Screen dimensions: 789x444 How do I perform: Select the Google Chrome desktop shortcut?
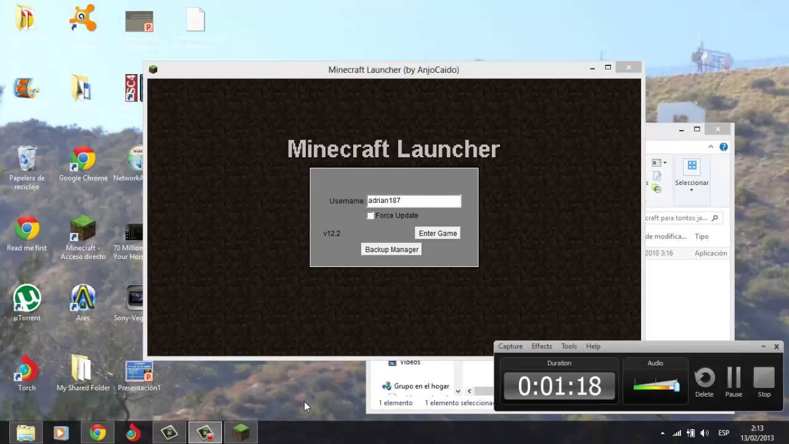pyautogui.click(x=83, y=163)
